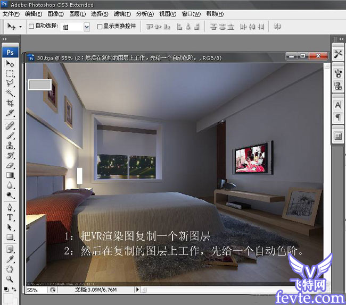The image size is (346, 305).
Task: Open the Brushes panel icon
Action: point(338,73)
